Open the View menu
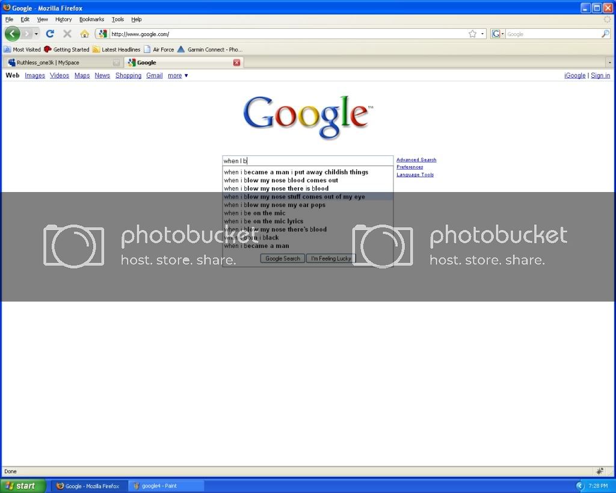 pyautogui.click(x=43, y=19)
